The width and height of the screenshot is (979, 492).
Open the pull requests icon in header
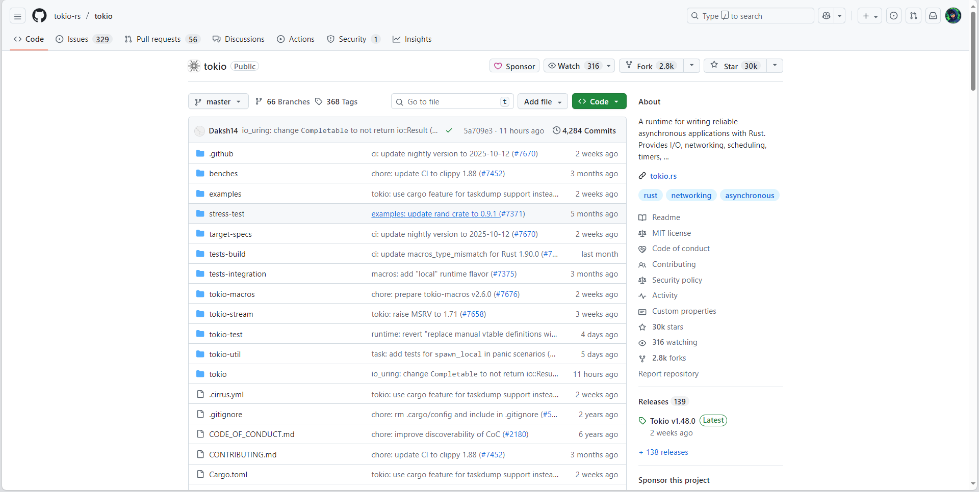(x=913, y=16)
